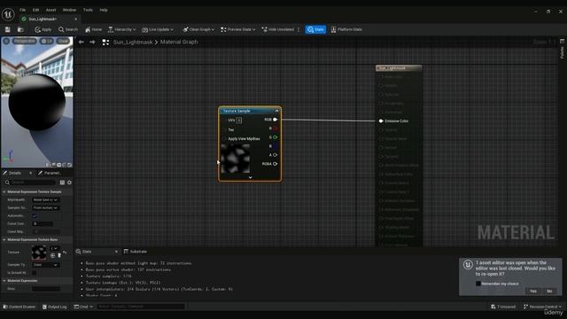Toggle the Stats button
This screenshot has height=319, width=567.
click(x=315, y=29)
